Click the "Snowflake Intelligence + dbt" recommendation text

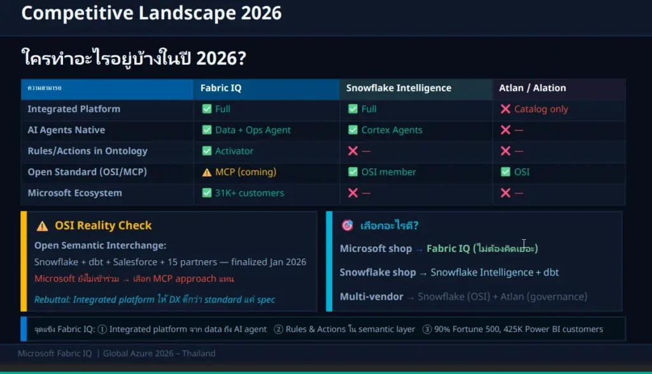495,272
